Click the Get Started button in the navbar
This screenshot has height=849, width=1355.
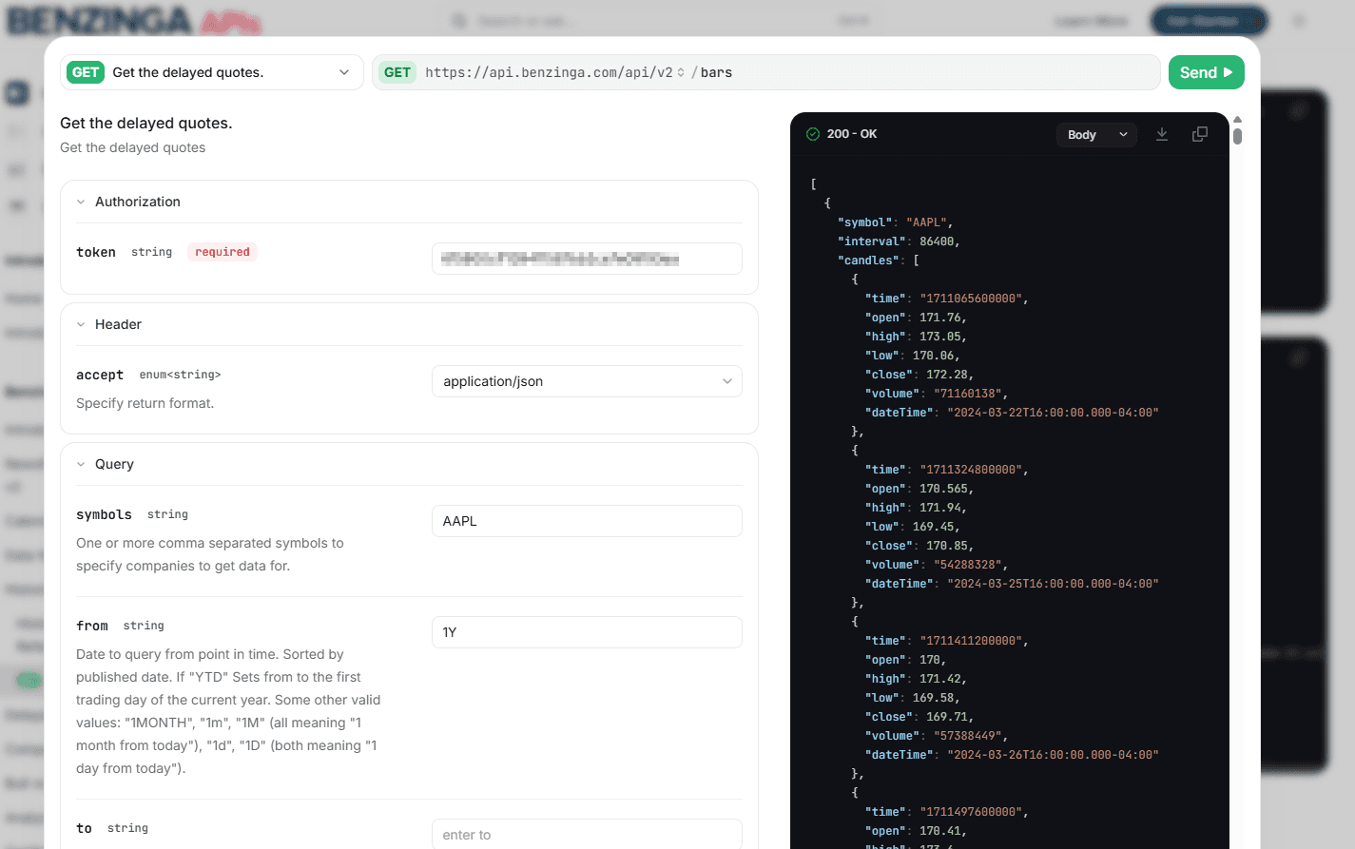(1210, 20)
